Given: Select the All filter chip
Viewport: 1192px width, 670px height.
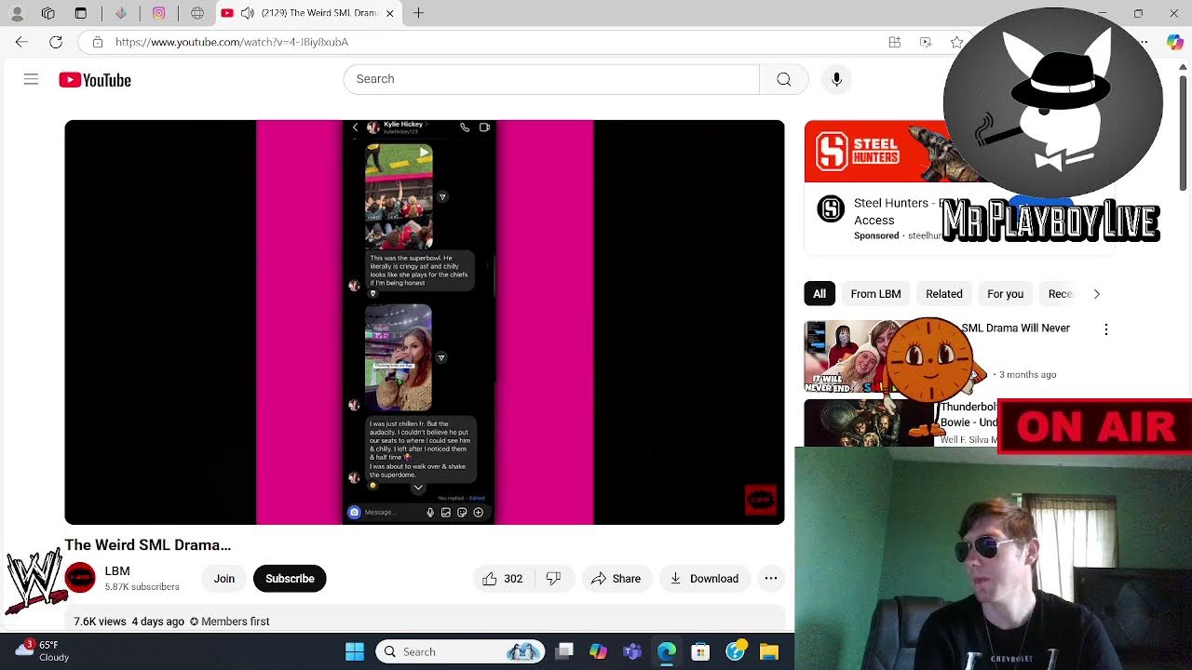Looking at the screenshot, I should 819,294.
